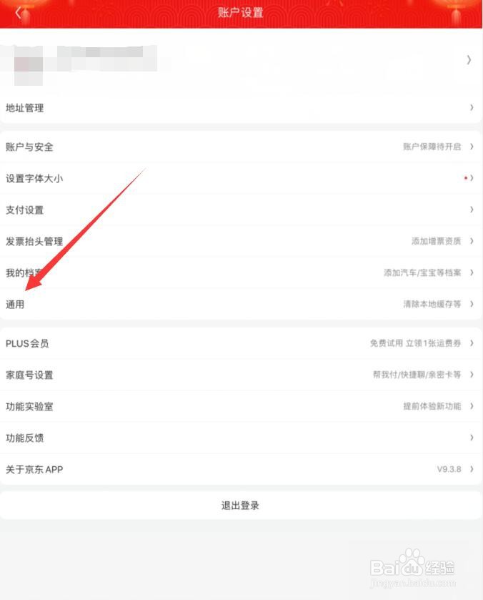Click the chevron beside 清除本地缓存等
The width and height of the screenshot is (483, 600).
click(472, 304)
